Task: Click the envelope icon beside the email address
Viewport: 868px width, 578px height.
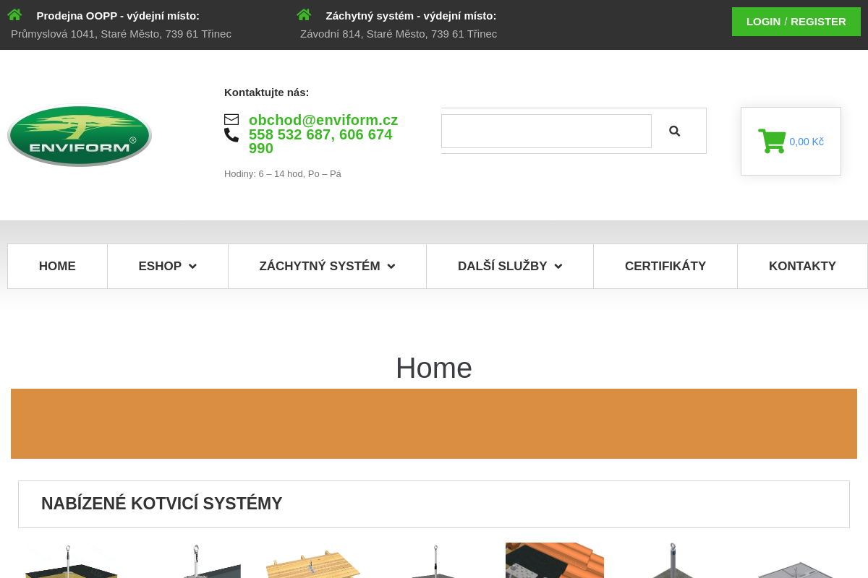Action: [231, 119]
